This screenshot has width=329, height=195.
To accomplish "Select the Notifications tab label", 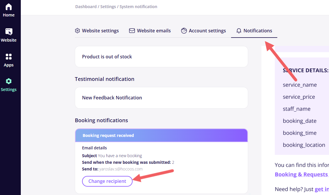I will pos(258,31).
